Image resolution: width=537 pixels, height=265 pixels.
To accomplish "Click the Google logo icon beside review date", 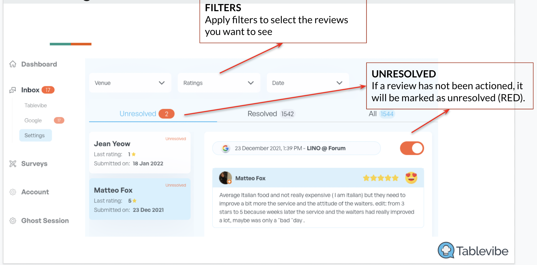I will [x=226, y=148].
